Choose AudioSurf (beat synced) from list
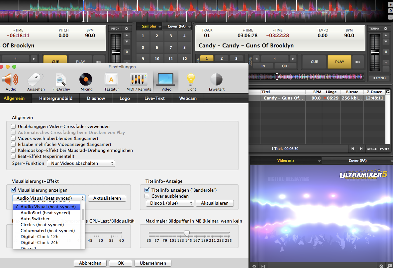Viewport: 393px width, 268px height. [46, 213]
